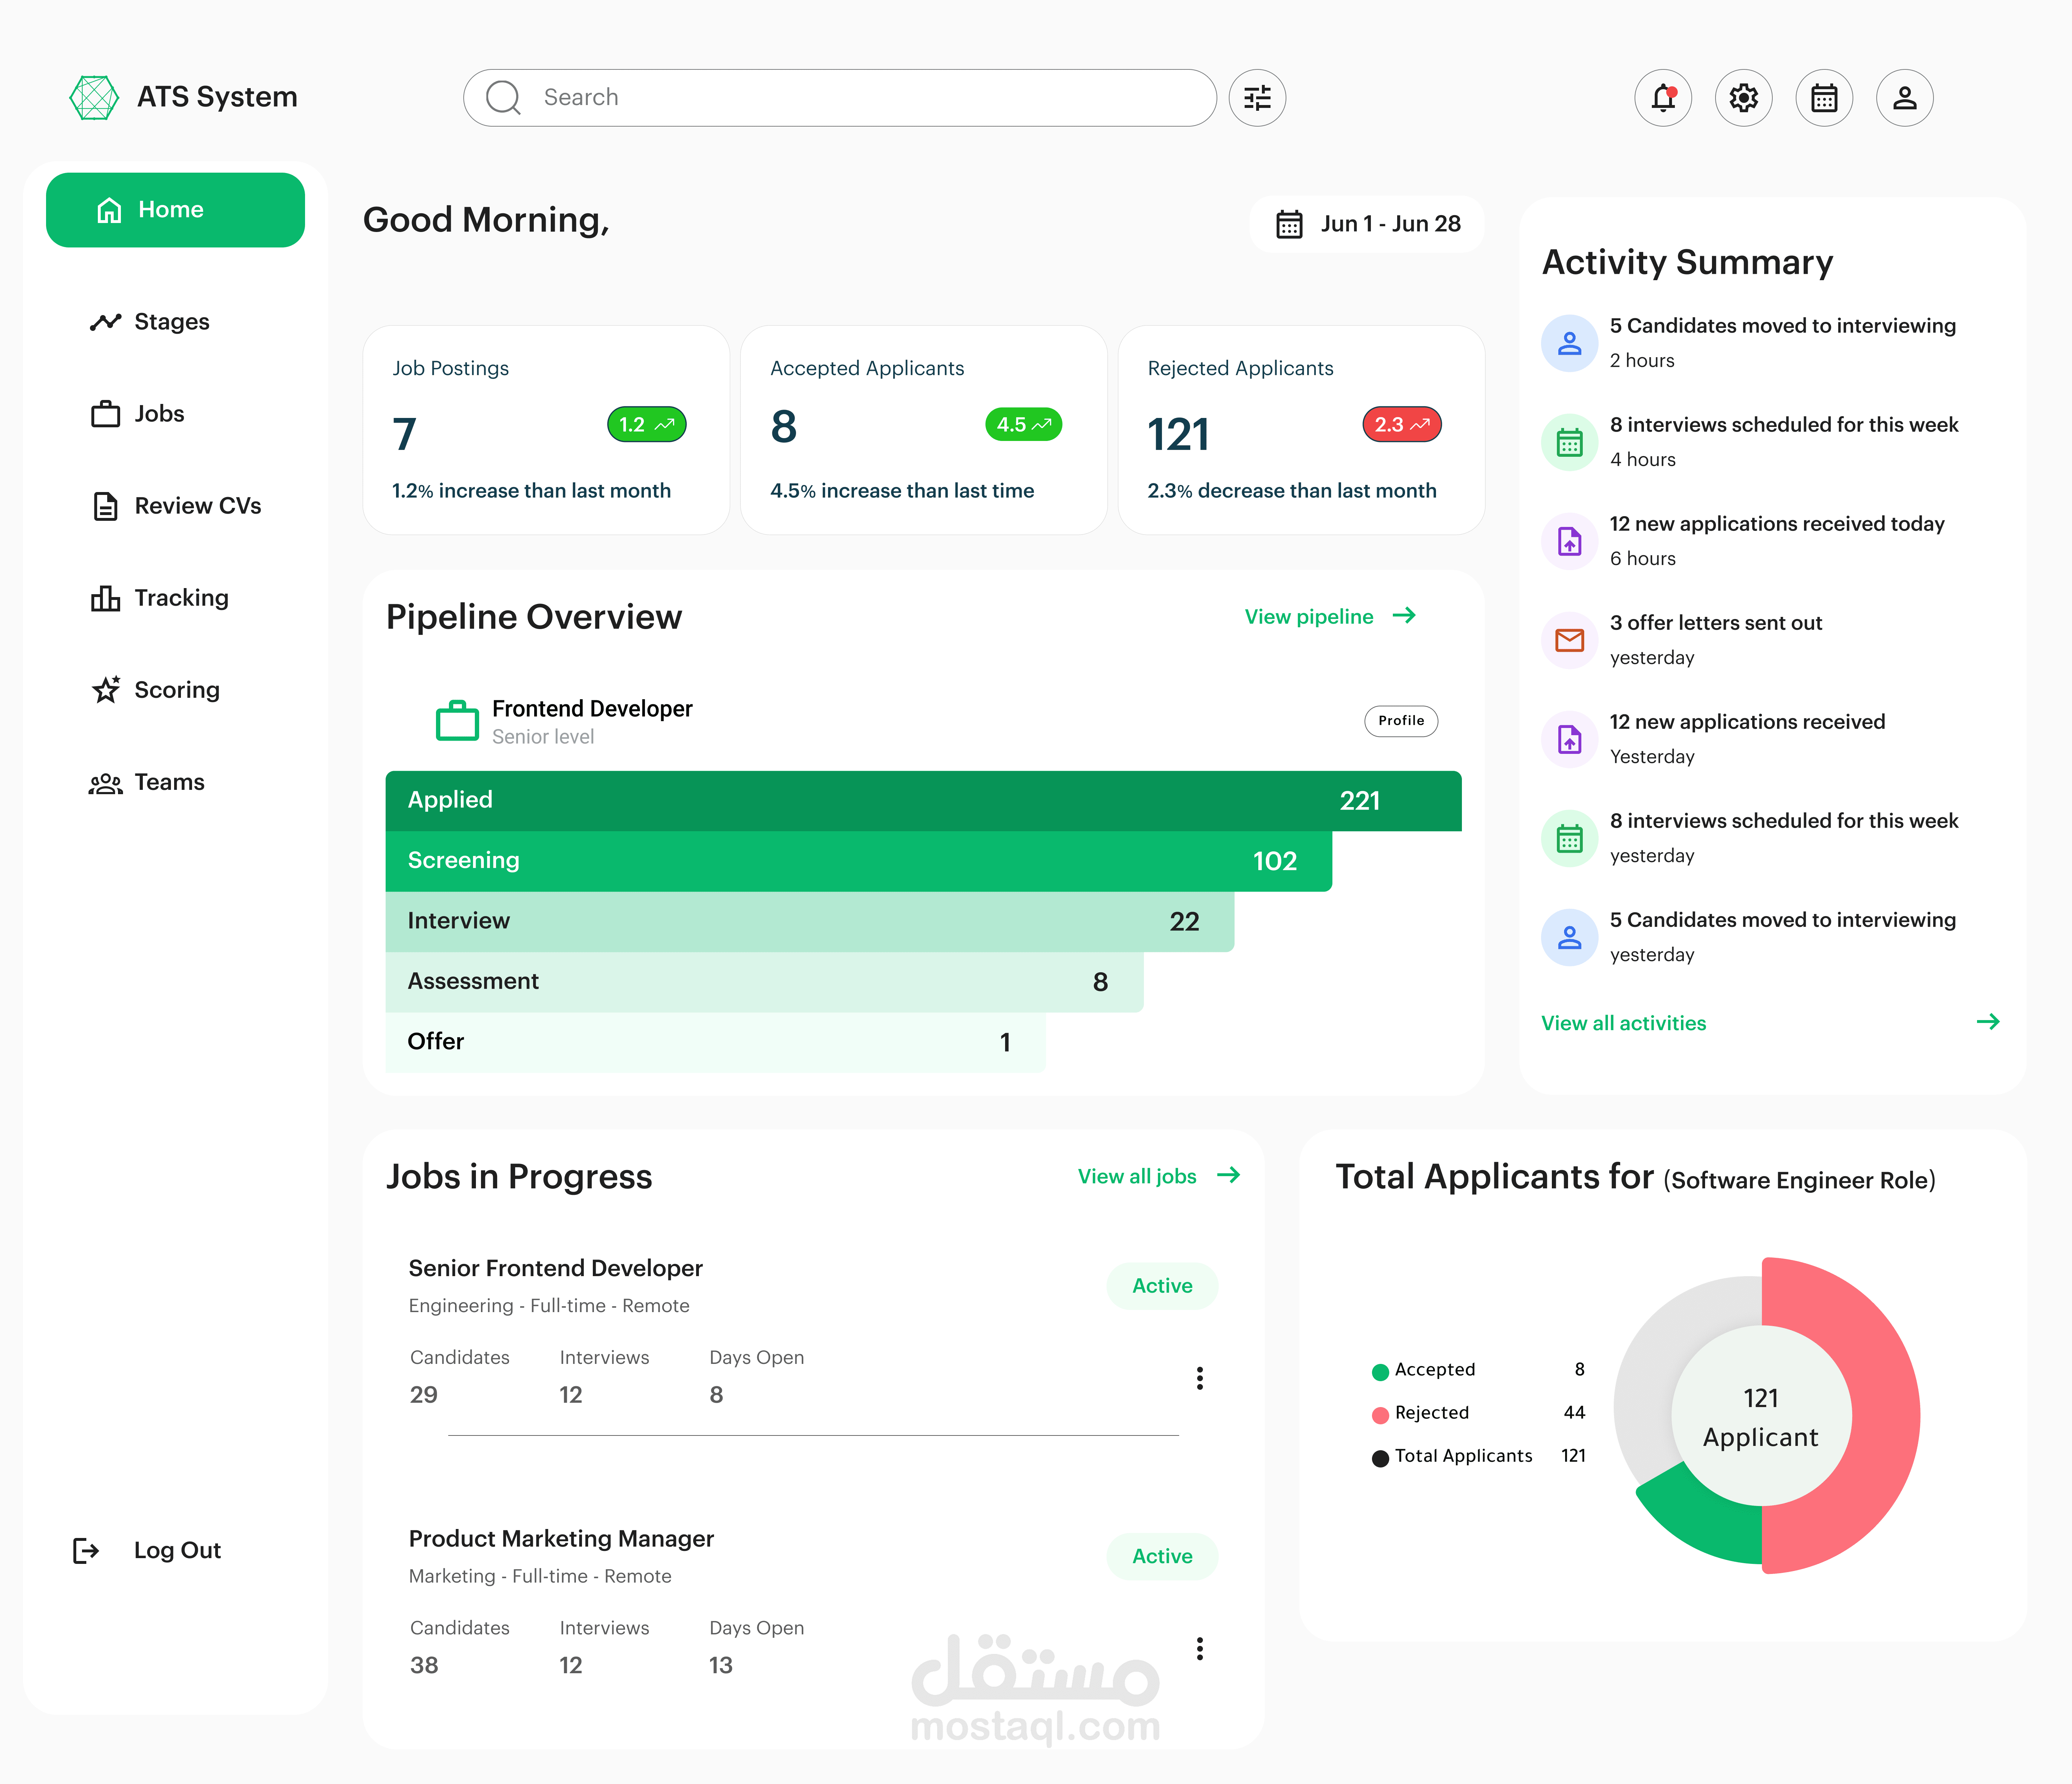Open settings gear
Image resolution: width=2072 pixels, height=1784 pixels.
tap(1744, 97)
